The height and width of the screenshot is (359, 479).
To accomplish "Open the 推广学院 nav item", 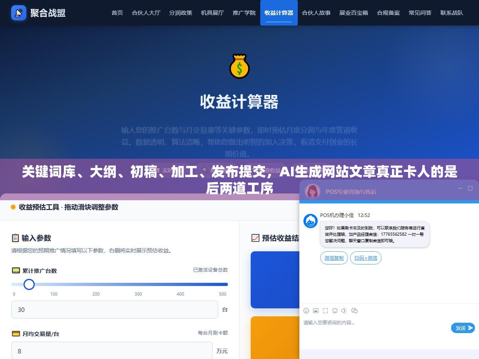I will pyautogui.click(x=244, y=13).
